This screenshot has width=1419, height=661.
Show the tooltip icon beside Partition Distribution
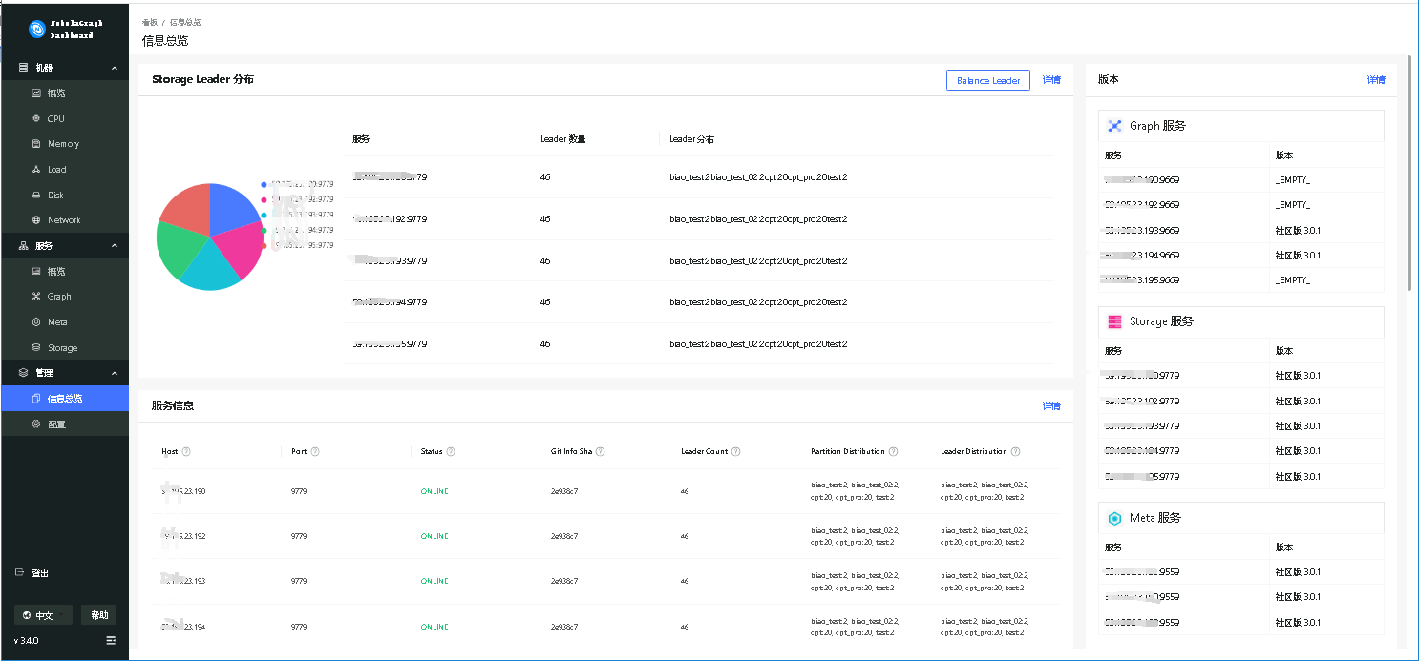coord(894,452)
